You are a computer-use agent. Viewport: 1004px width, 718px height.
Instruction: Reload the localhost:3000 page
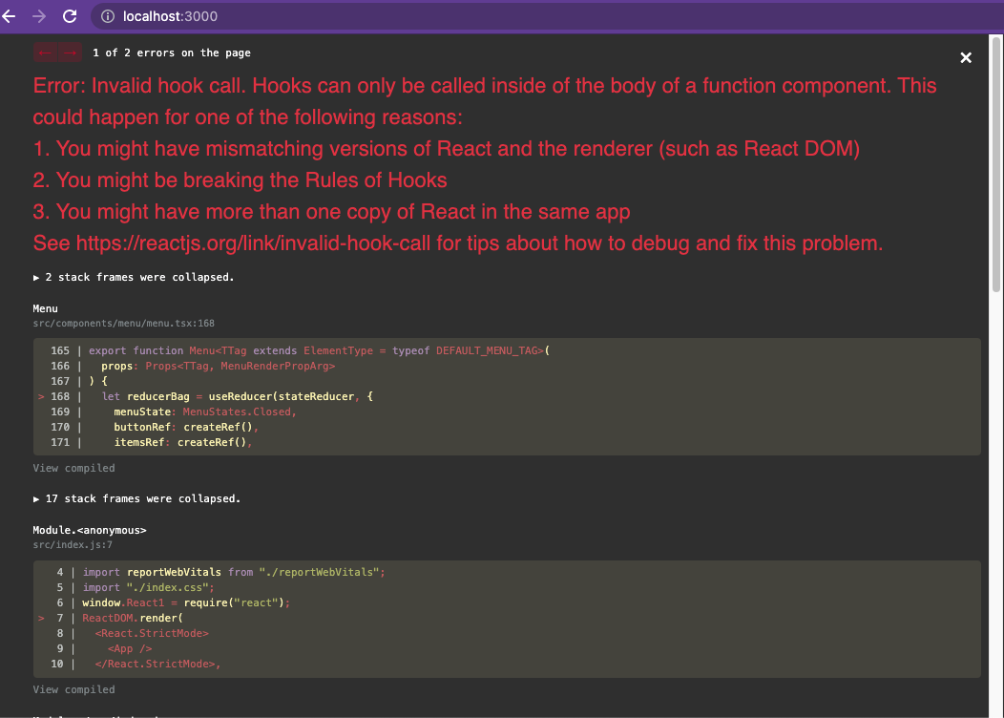(68, 16)
